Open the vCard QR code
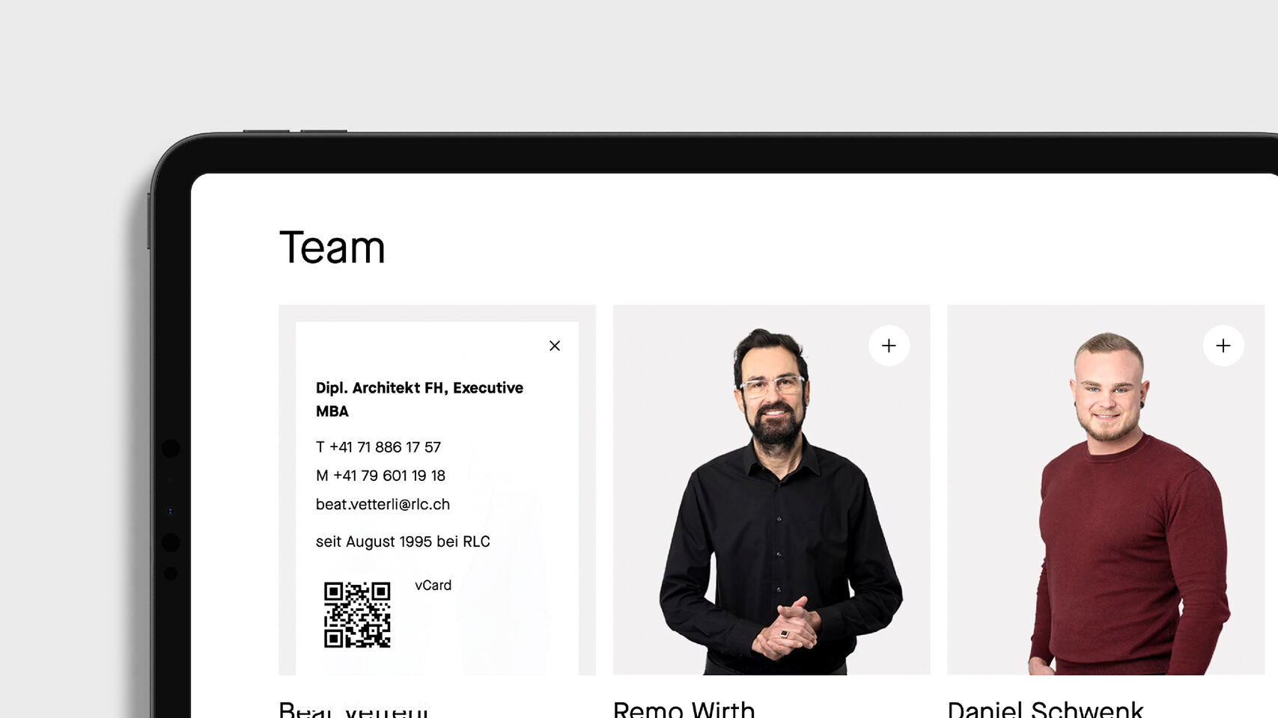Image resolution: width=1278 pixels, height=718 pixels. click(357, 615)
